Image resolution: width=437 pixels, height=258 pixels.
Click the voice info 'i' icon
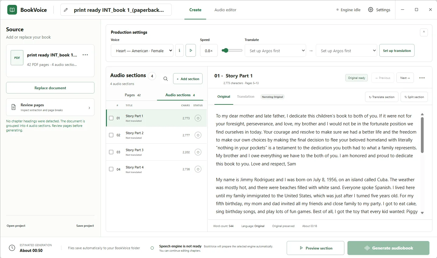pos(179,51)
